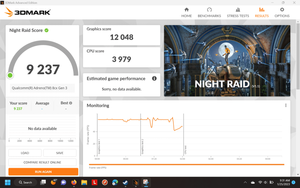Viewport: 300px width, 188px height.
Task: Show info for Estimated game performance
Action: [x=154, y=78]
